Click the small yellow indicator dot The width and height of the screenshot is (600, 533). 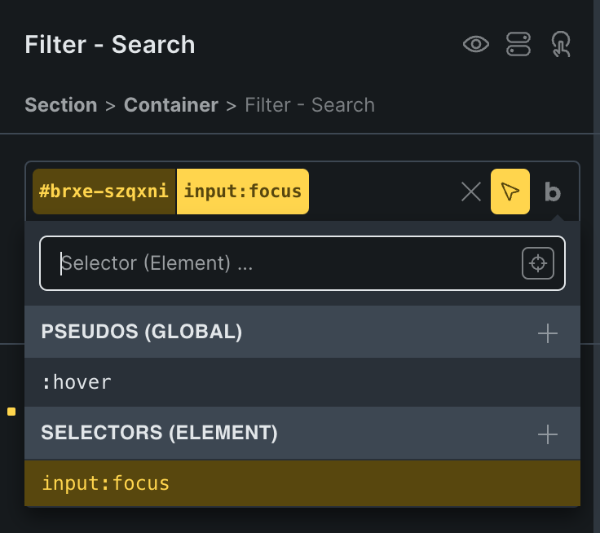coord(11,412)
